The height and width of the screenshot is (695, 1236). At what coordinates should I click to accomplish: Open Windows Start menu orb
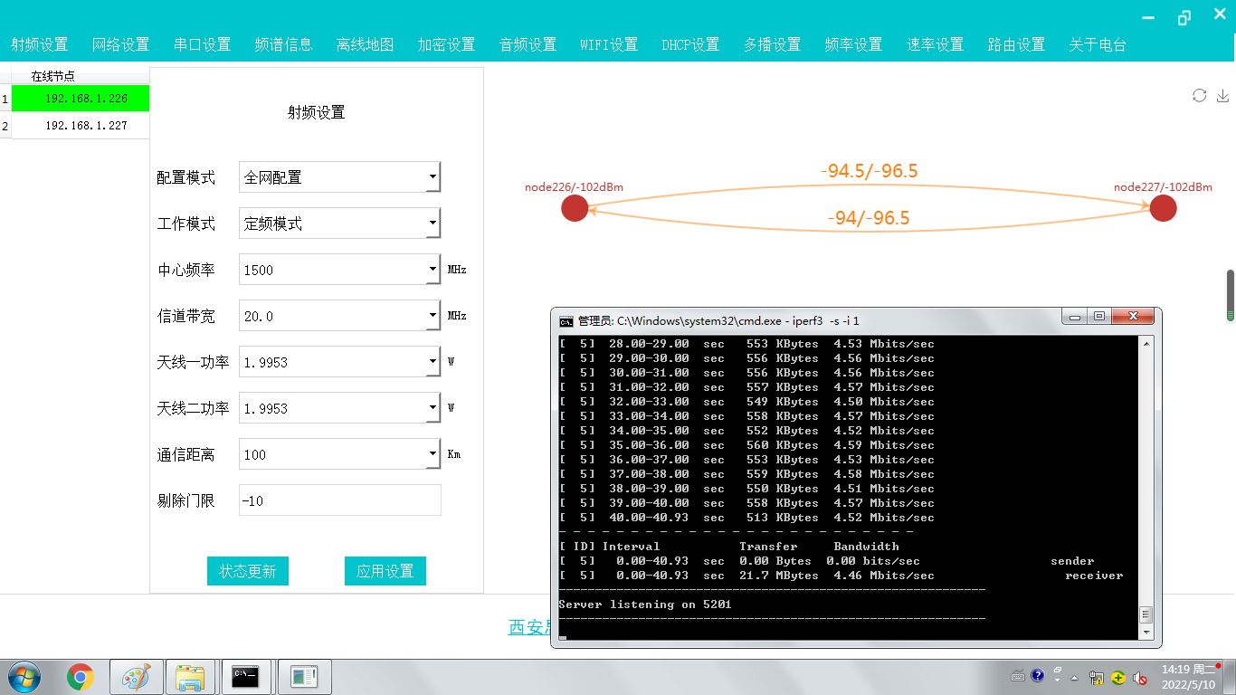point(24,677)
